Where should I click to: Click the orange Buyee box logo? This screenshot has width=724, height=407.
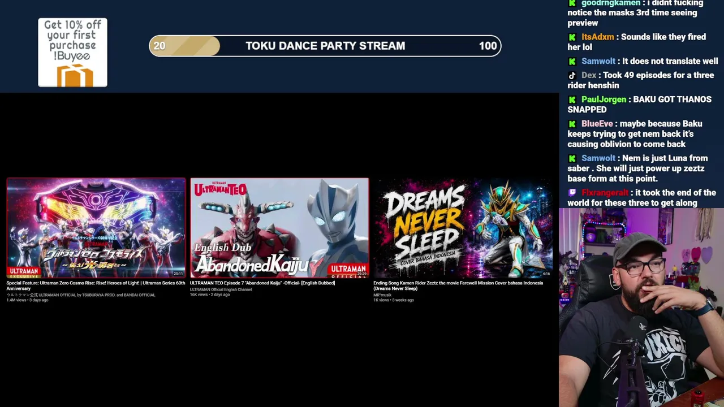pos(75,75)
